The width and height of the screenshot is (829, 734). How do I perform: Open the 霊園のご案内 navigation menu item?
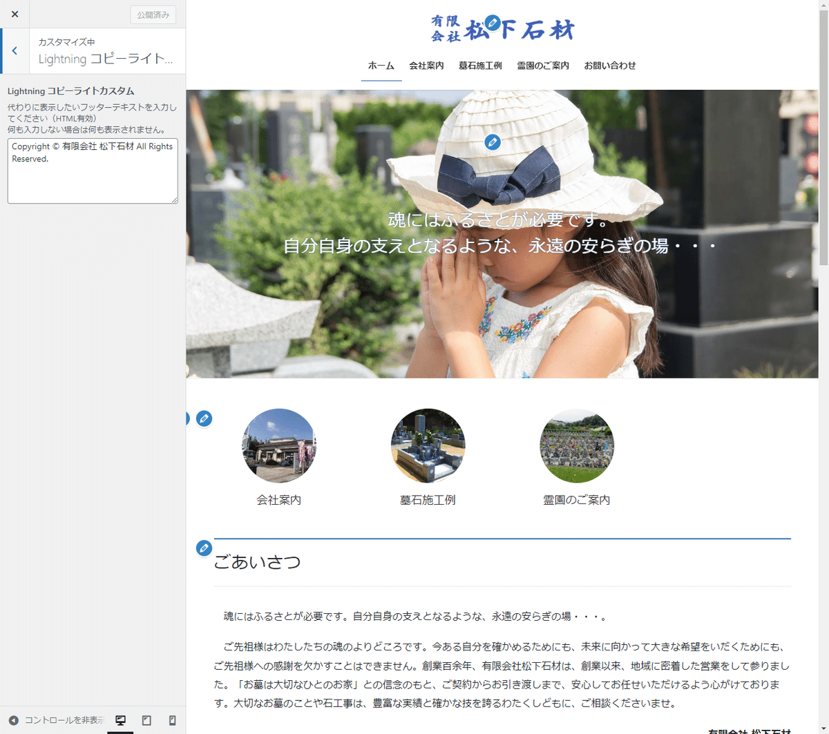(x=543, y=66)
